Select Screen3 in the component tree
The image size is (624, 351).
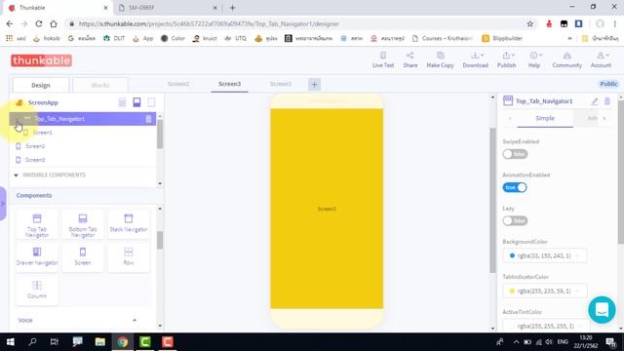click(x=35, y=160)
